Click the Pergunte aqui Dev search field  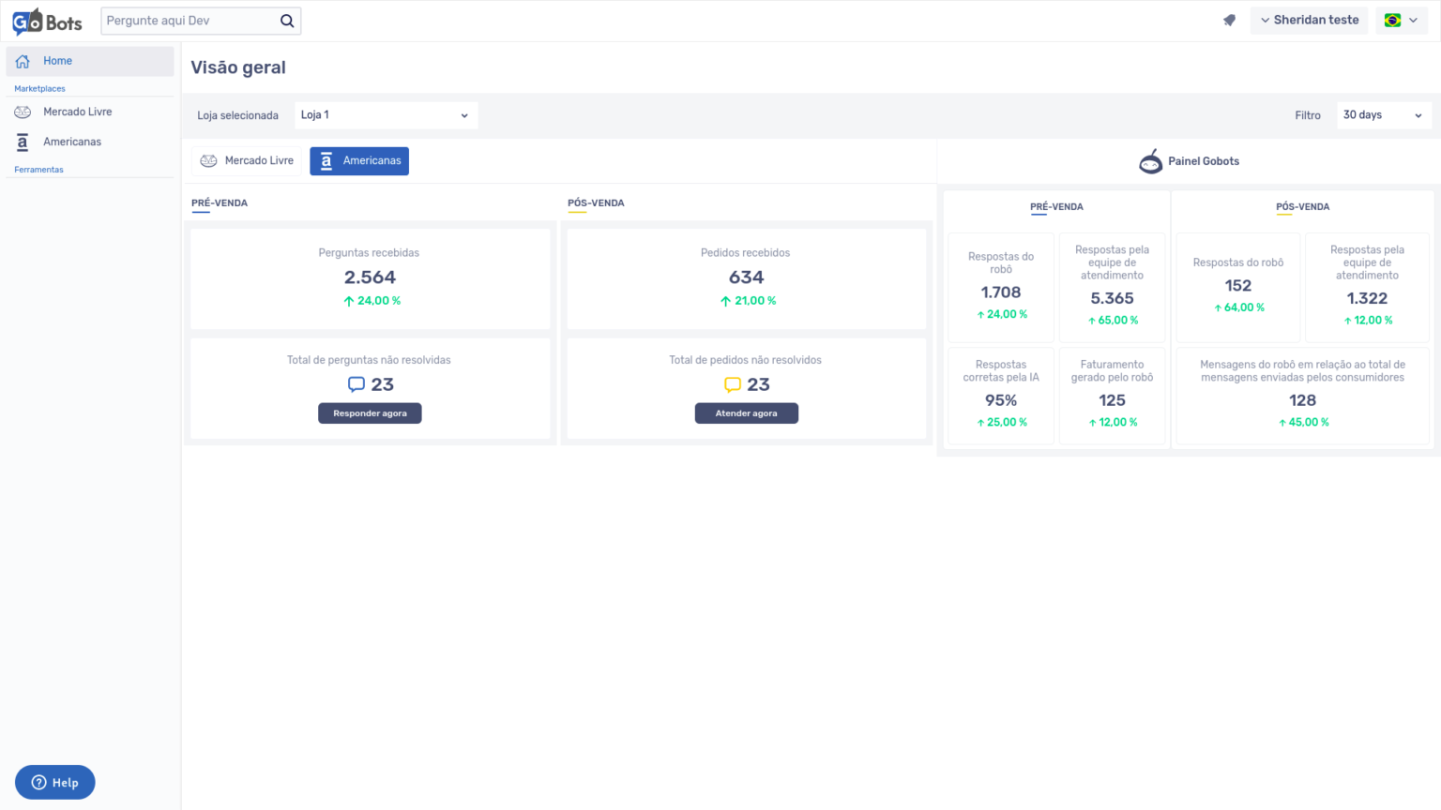[191, 21]
